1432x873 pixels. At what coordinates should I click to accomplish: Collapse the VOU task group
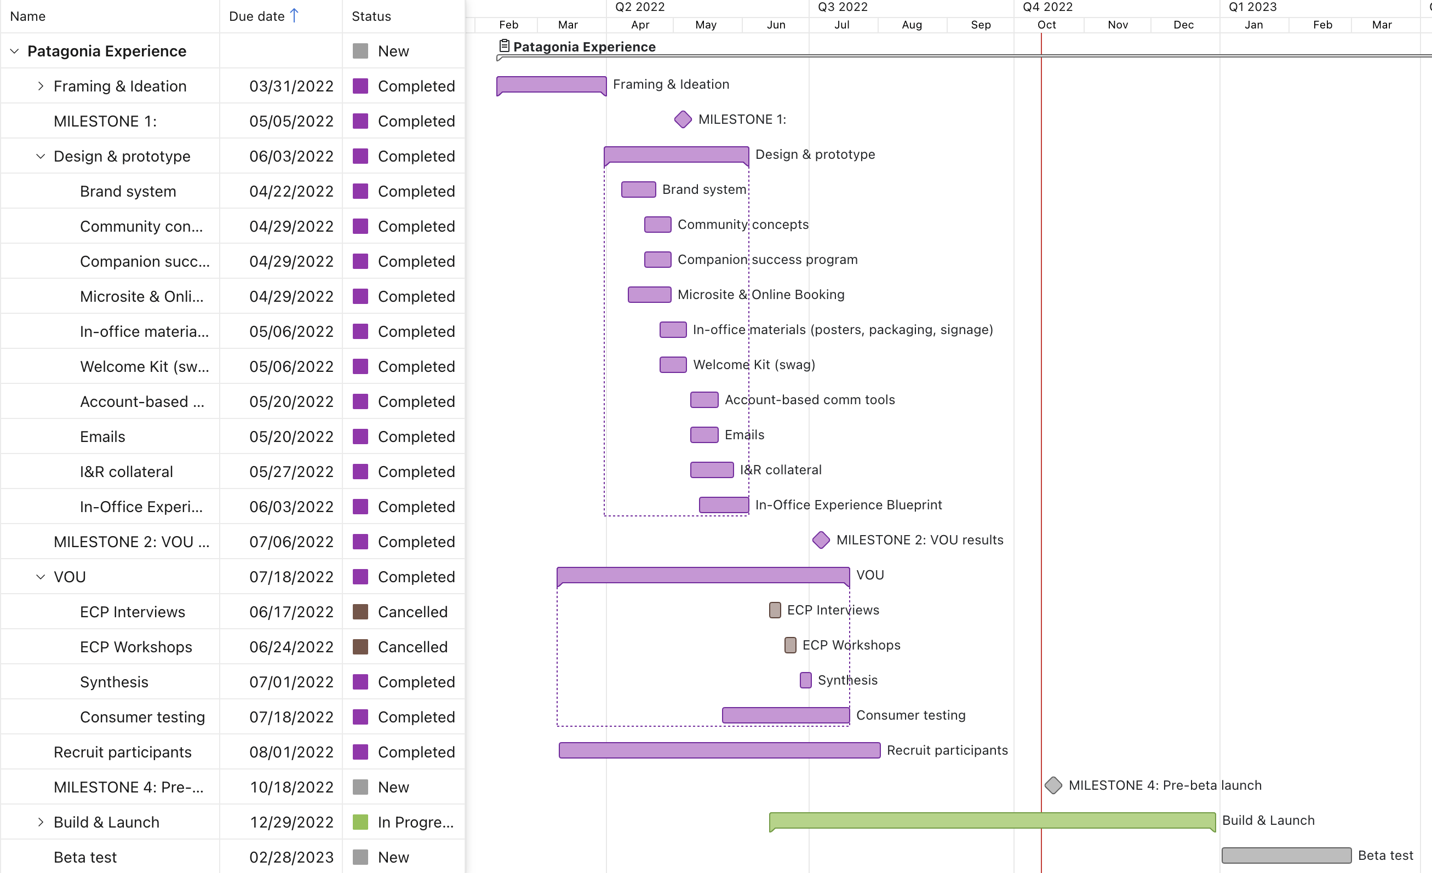(x=40, y=577)
